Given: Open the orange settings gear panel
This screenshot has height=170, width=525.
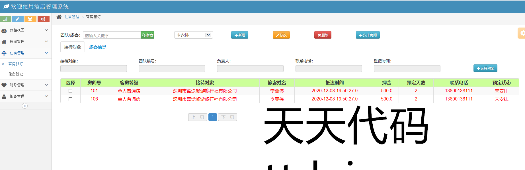Looking at the screenshot, I should pyautogui.click(x=522, y=33).
